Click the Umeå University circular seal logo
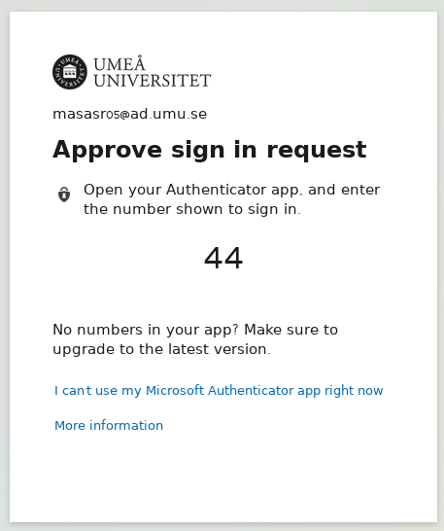 click(x=70, y=72)
